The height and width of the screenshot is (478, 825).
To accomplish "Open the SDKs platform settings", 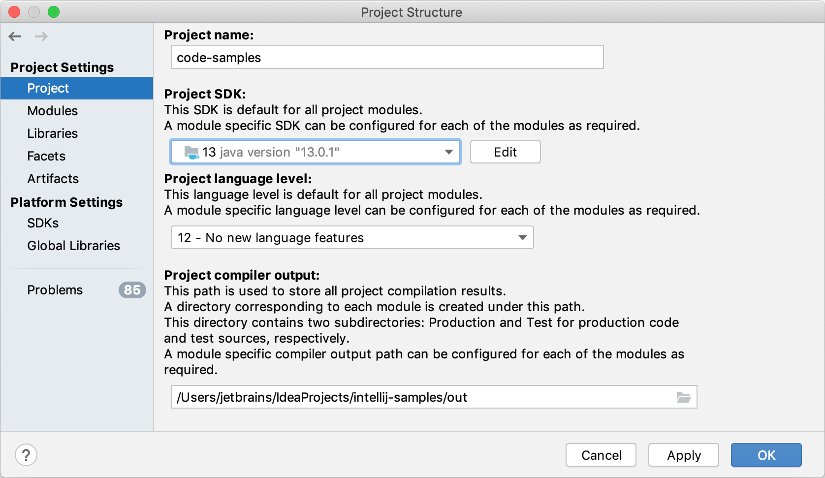I will pyautogui.click(x=43, y=223).
